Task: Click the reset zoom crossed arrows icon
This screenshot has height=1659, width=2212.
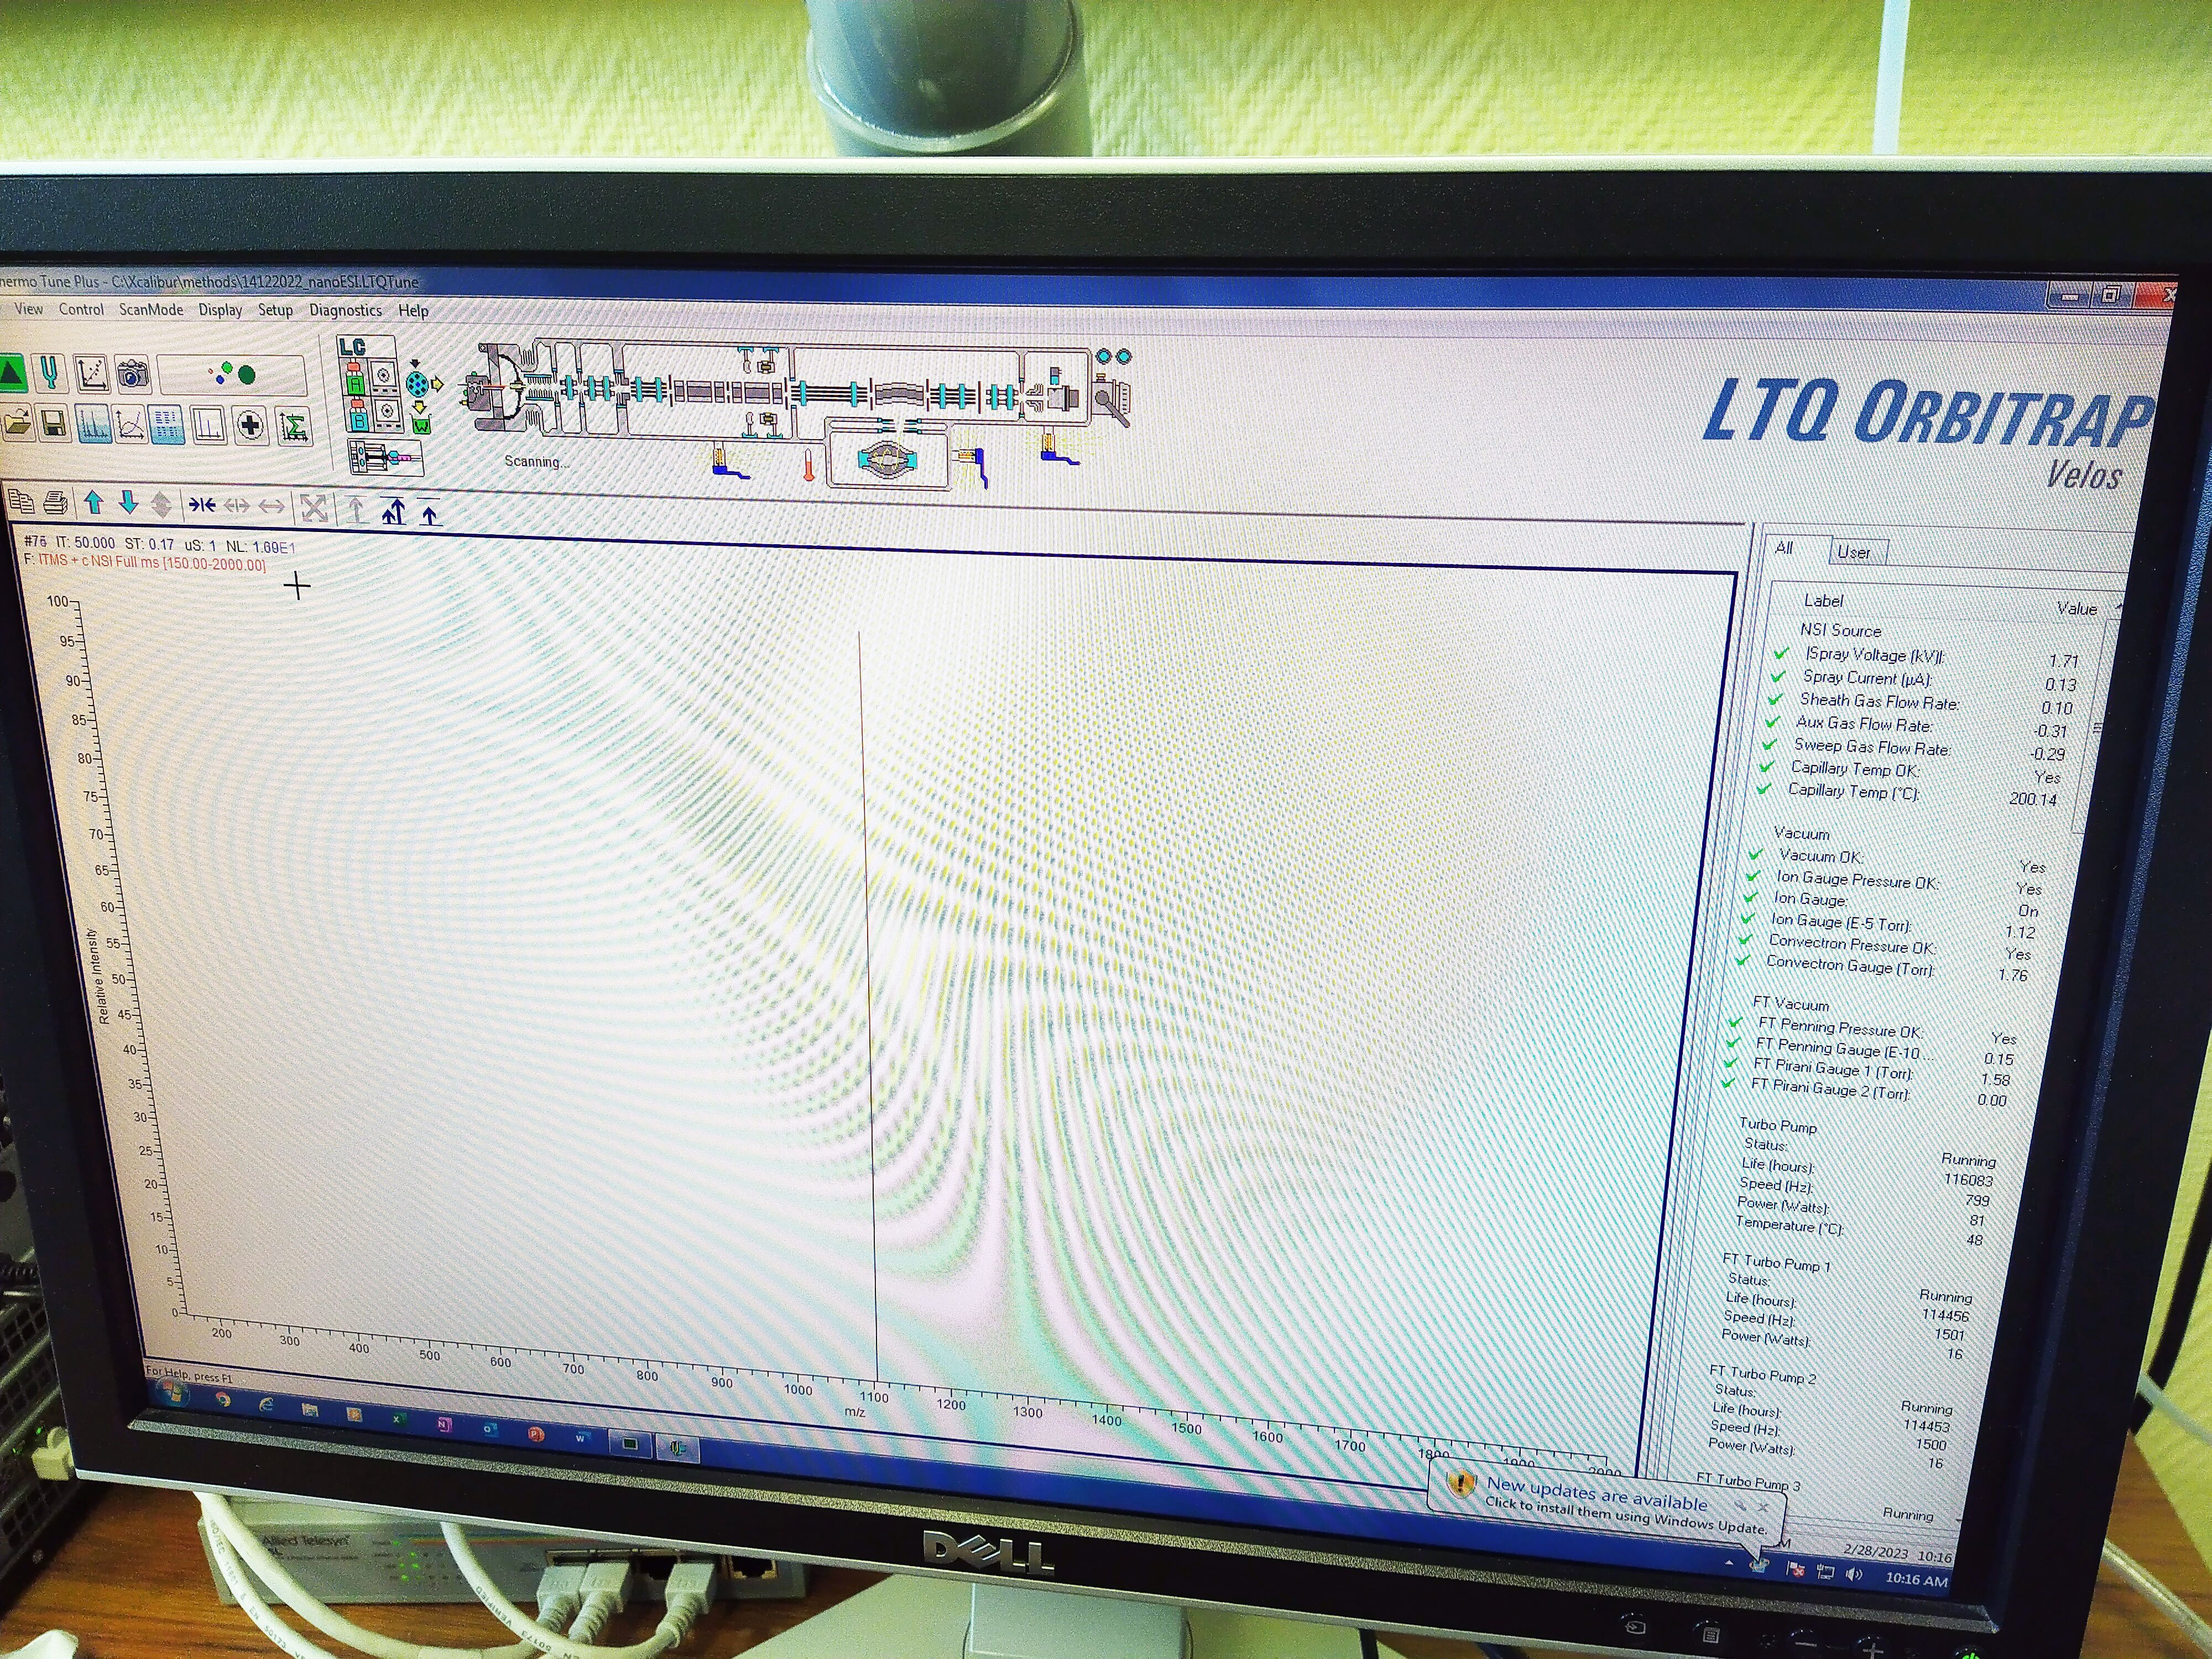Action: pyautogui.click(x=314, y=508)
